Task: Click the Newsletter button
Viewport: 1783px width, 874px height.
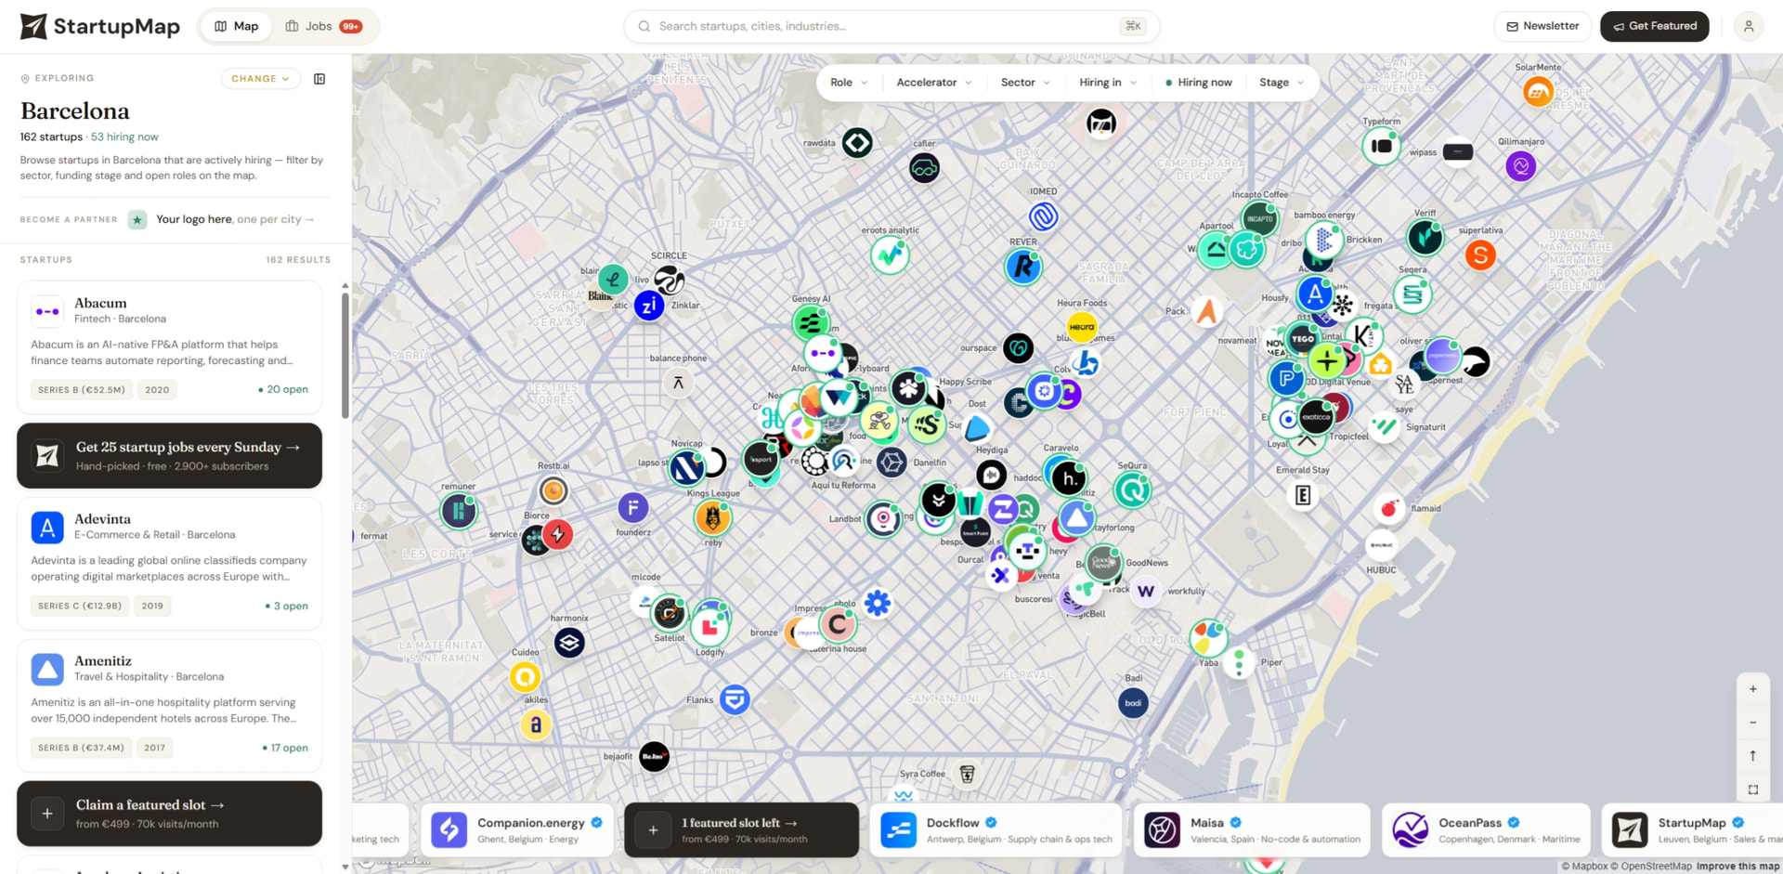Action: [x=1542, y=26]
